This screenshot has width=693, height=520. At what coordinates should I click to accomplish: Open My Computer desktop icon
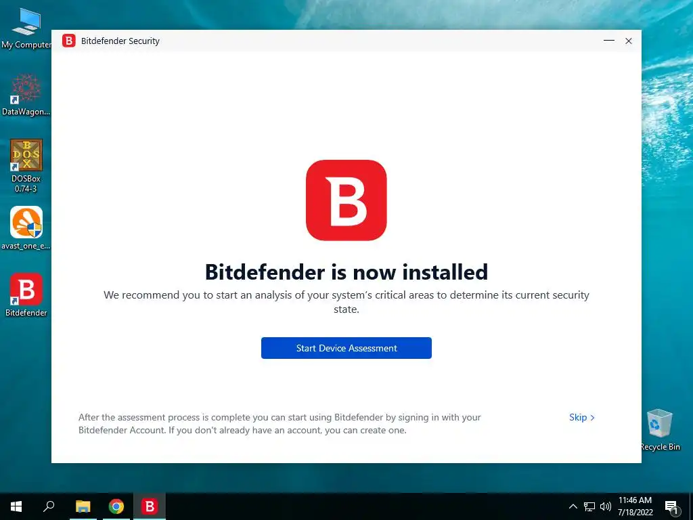26,28
